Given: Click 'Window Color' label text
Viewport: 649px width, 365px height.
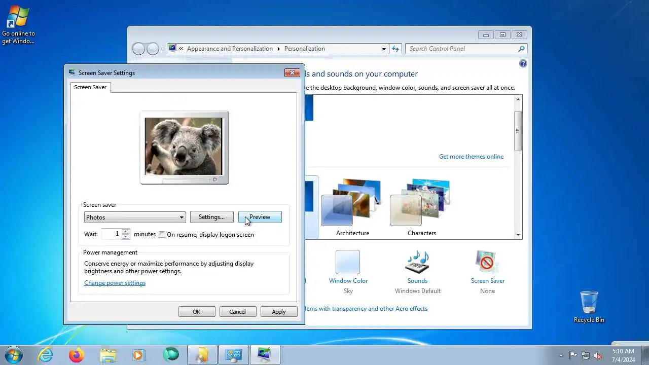Looking at the screenshot, I should pos(348,281).
